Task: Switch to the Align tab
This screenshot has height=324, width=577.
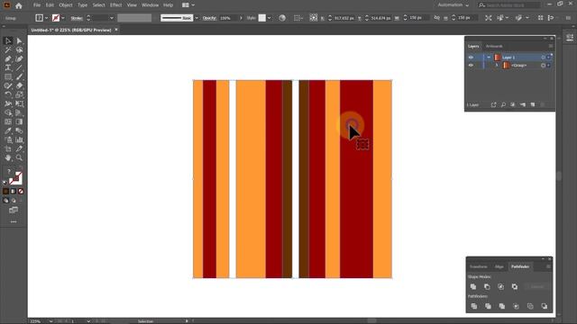Action: (x=499, y=266)
